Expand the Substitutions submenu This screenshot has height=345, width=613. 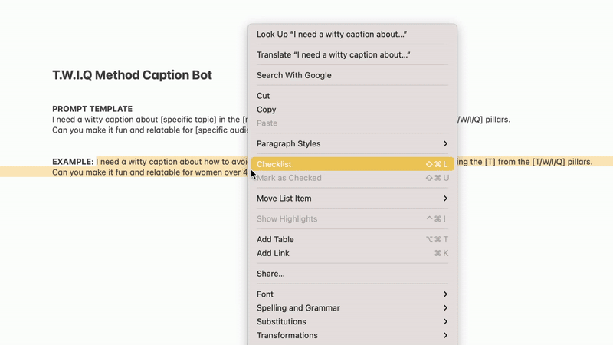(x=281, y=322)
